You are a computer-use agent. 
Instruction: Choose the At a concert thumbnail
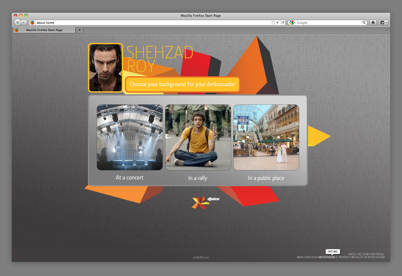coord(130,137)
